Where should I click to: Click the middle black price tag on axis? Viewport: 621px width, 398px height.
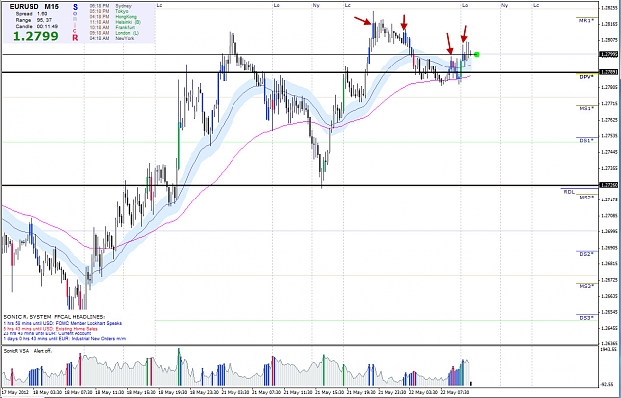click(609, 72)
